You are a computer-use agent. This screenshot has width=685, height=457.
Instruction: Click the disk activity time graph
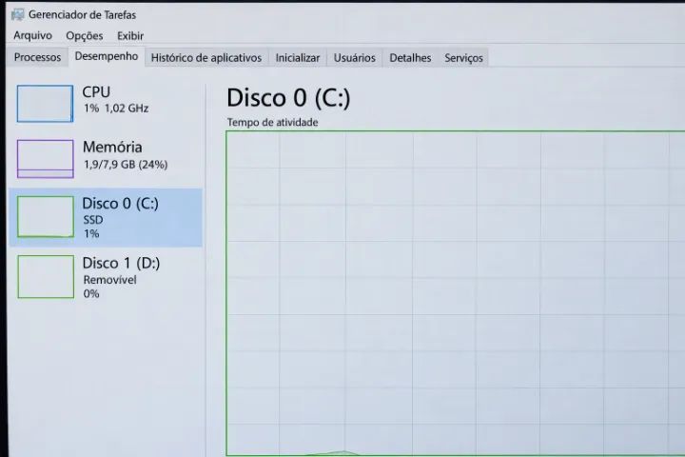tap(455, 293)
